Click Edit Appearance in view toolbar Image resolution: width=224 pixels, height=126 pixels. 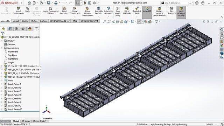pos(146,22)
